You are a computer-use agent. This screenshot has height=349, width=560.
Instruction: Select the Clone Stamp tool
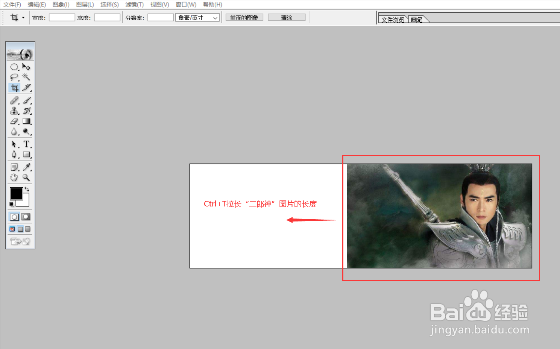(x=14, y=111)
